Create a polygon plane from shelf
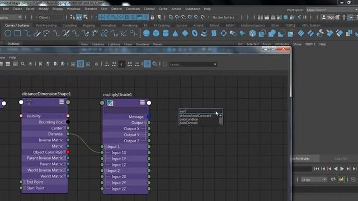 pyautogui.click(x=185, y=33)
